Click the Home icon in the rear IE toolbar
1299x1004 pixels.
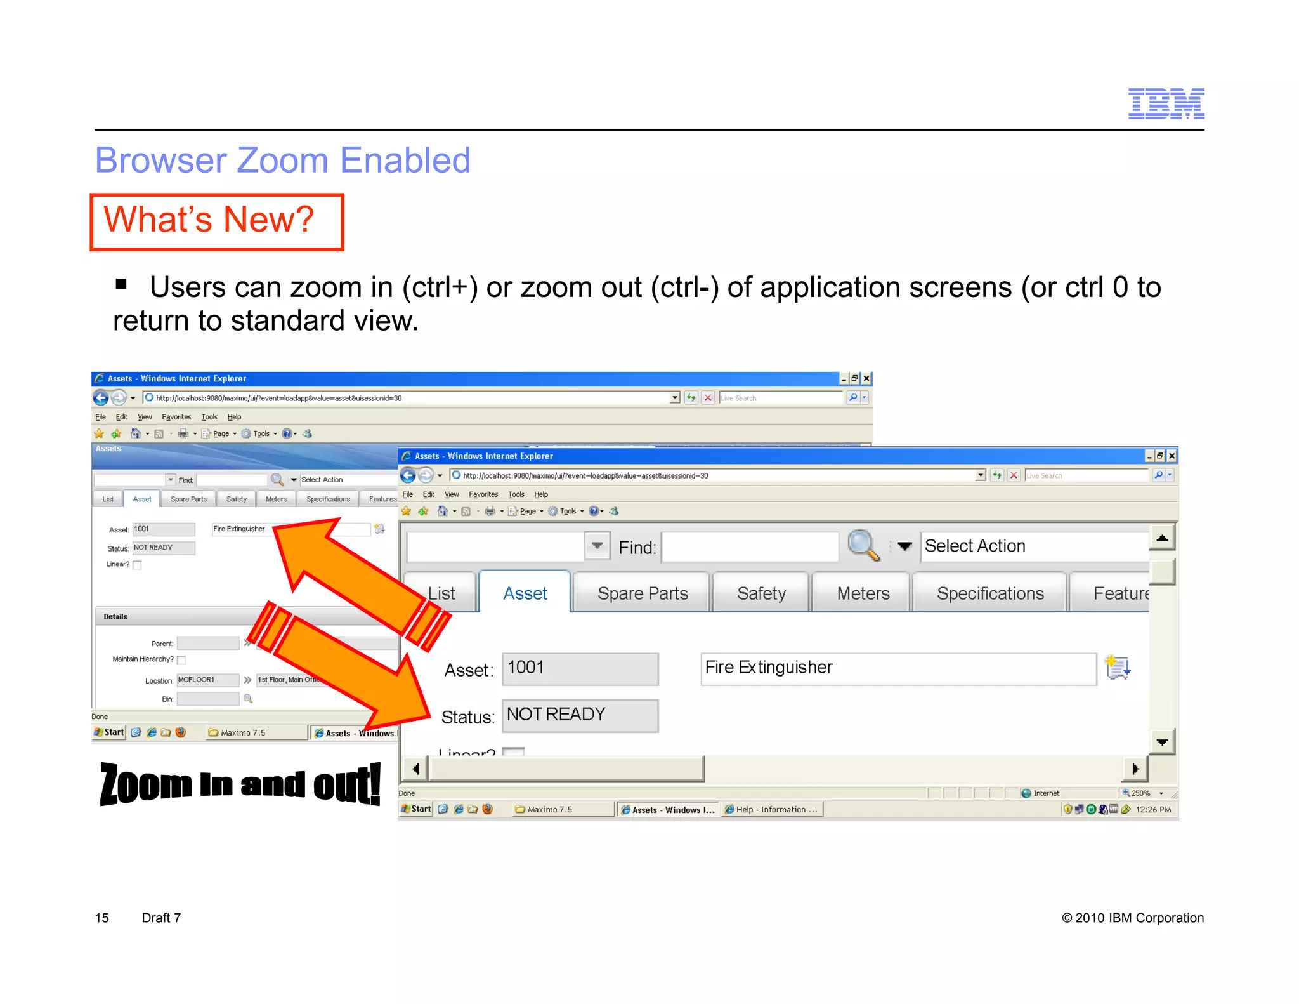(135, 433)
